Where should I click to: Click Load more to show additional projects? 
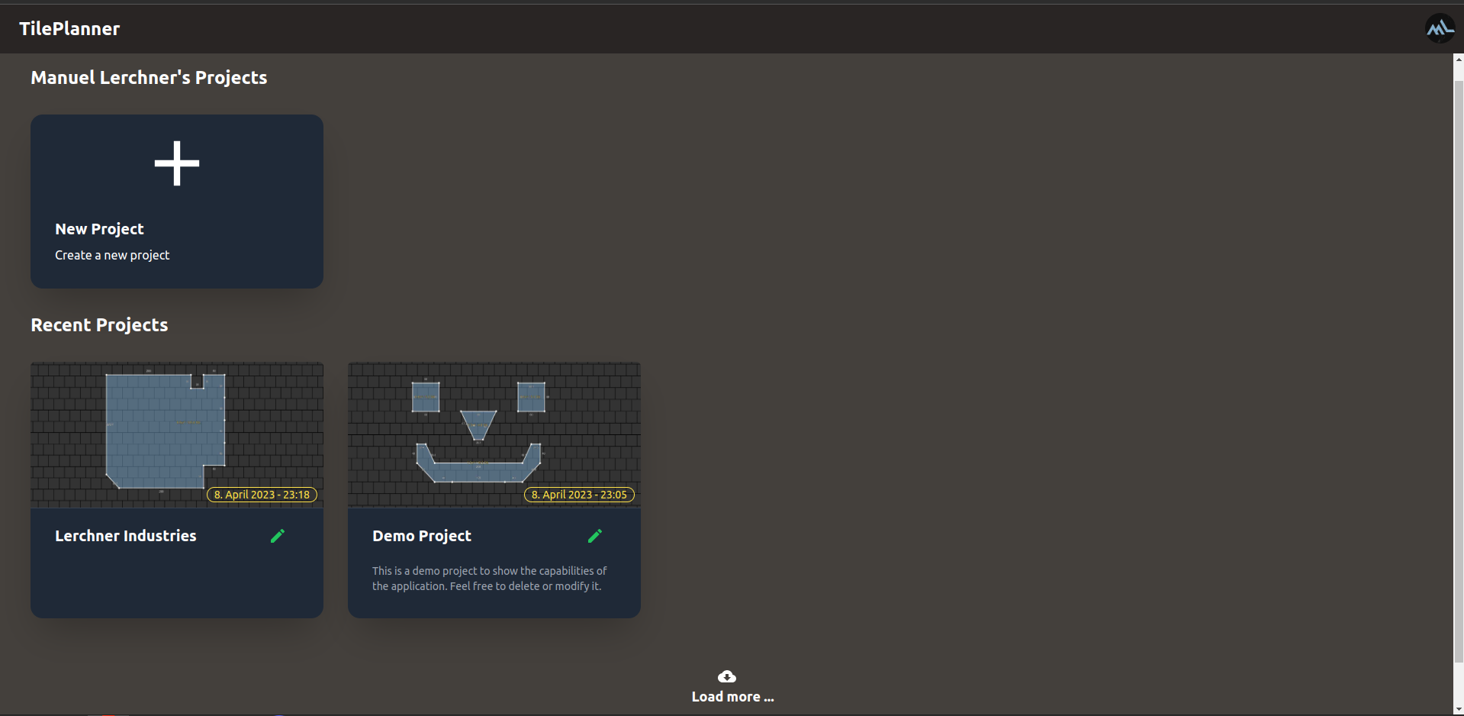(x=731, y=695)
